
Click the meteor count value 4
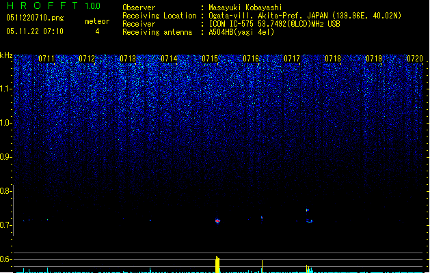coord(97,31)
